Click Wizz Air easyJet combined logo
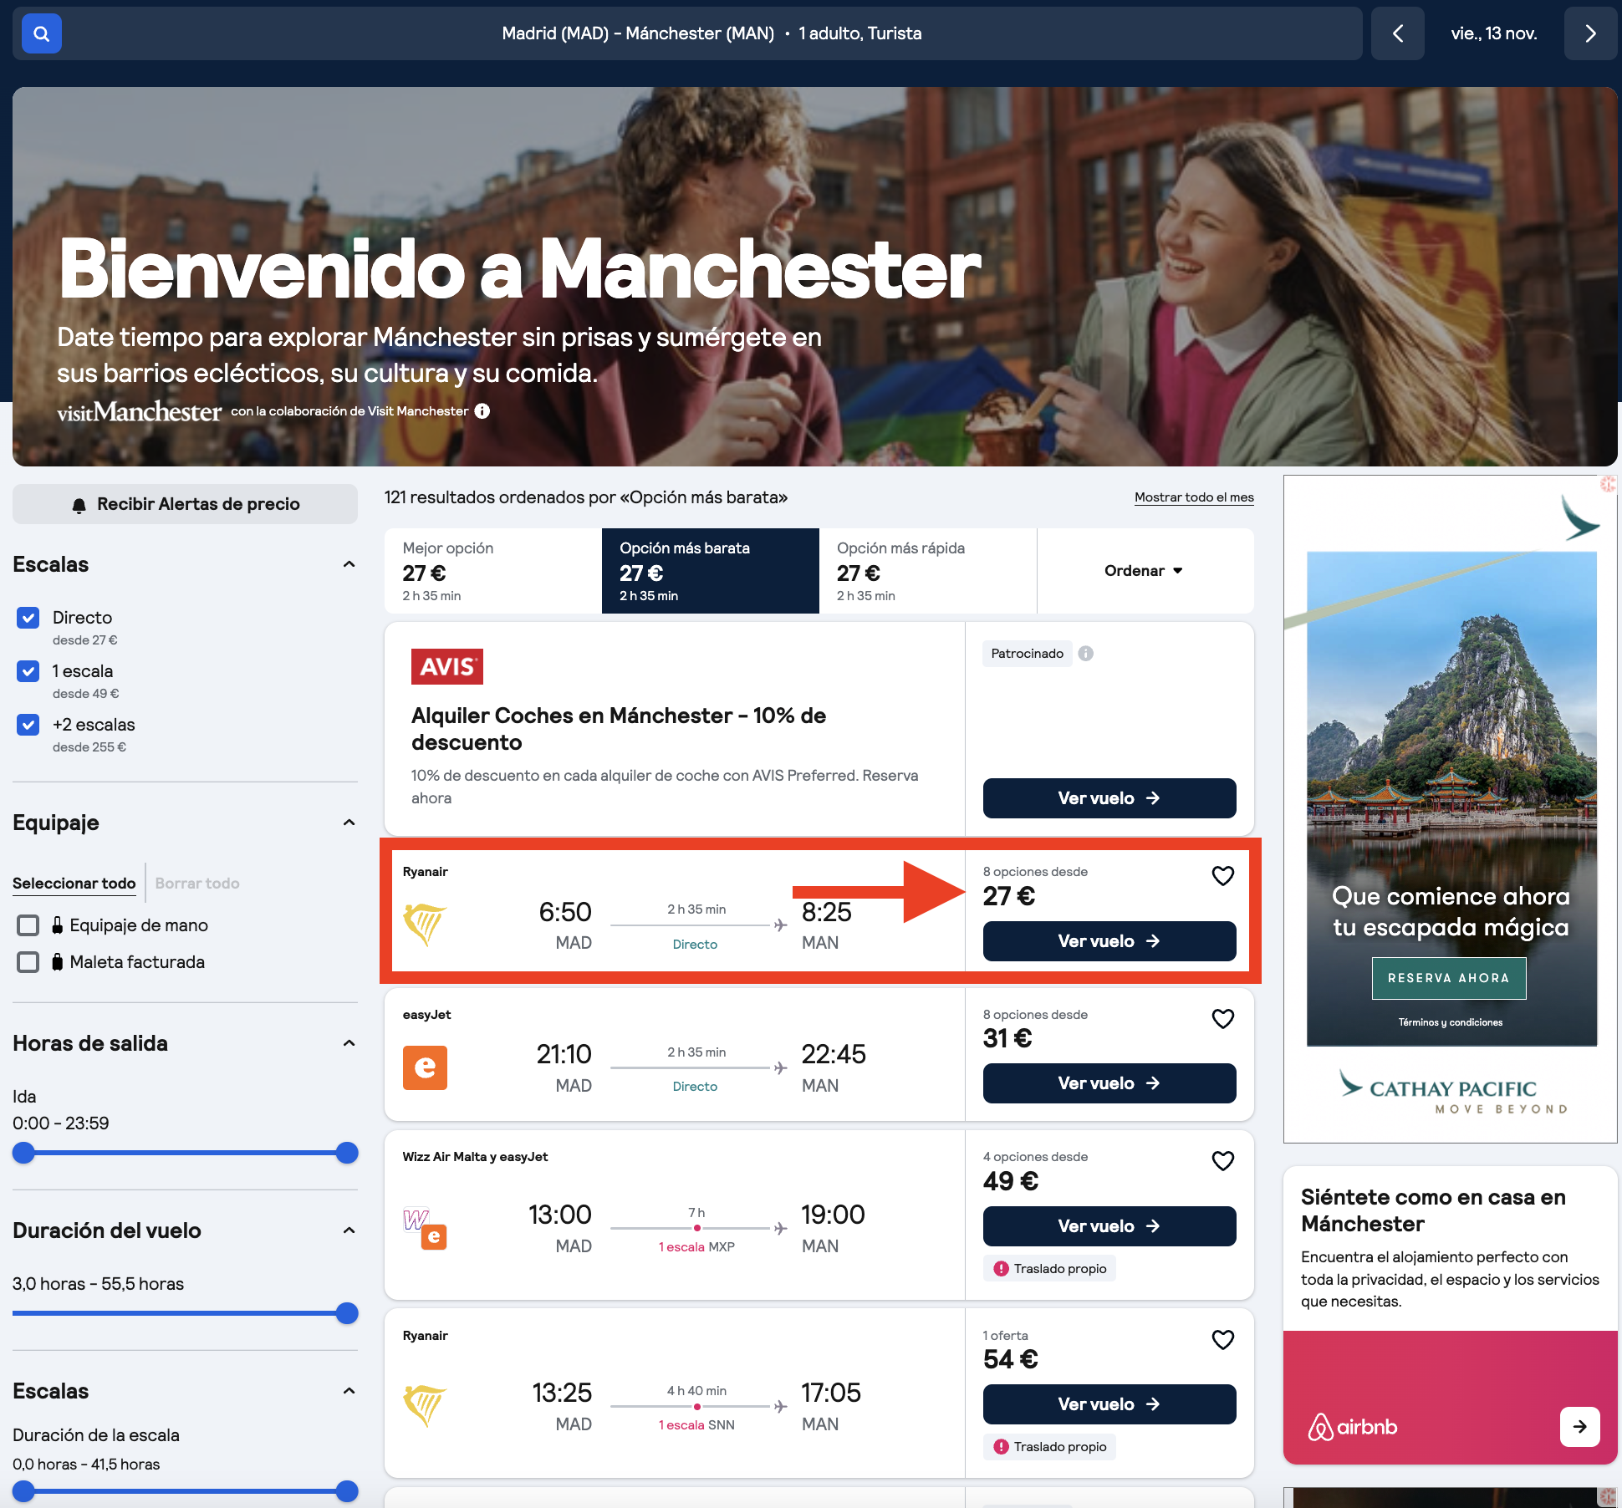The height and width of the screenshot is (1508, 1622). point(425,1228)
